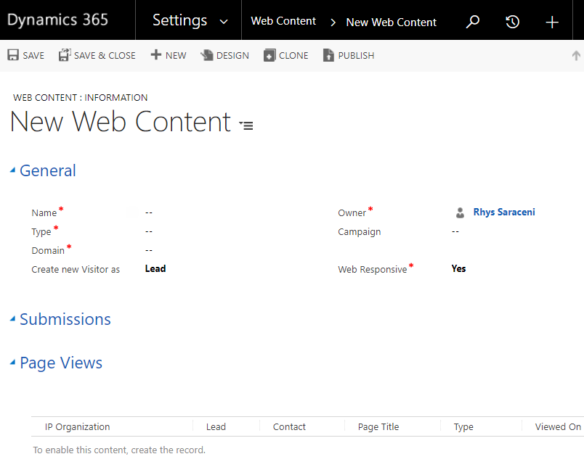Image resolution: width=584 pixels, height=475 pixels.
Task: Open recently viewed items clock icon
Action: (512, 22)
